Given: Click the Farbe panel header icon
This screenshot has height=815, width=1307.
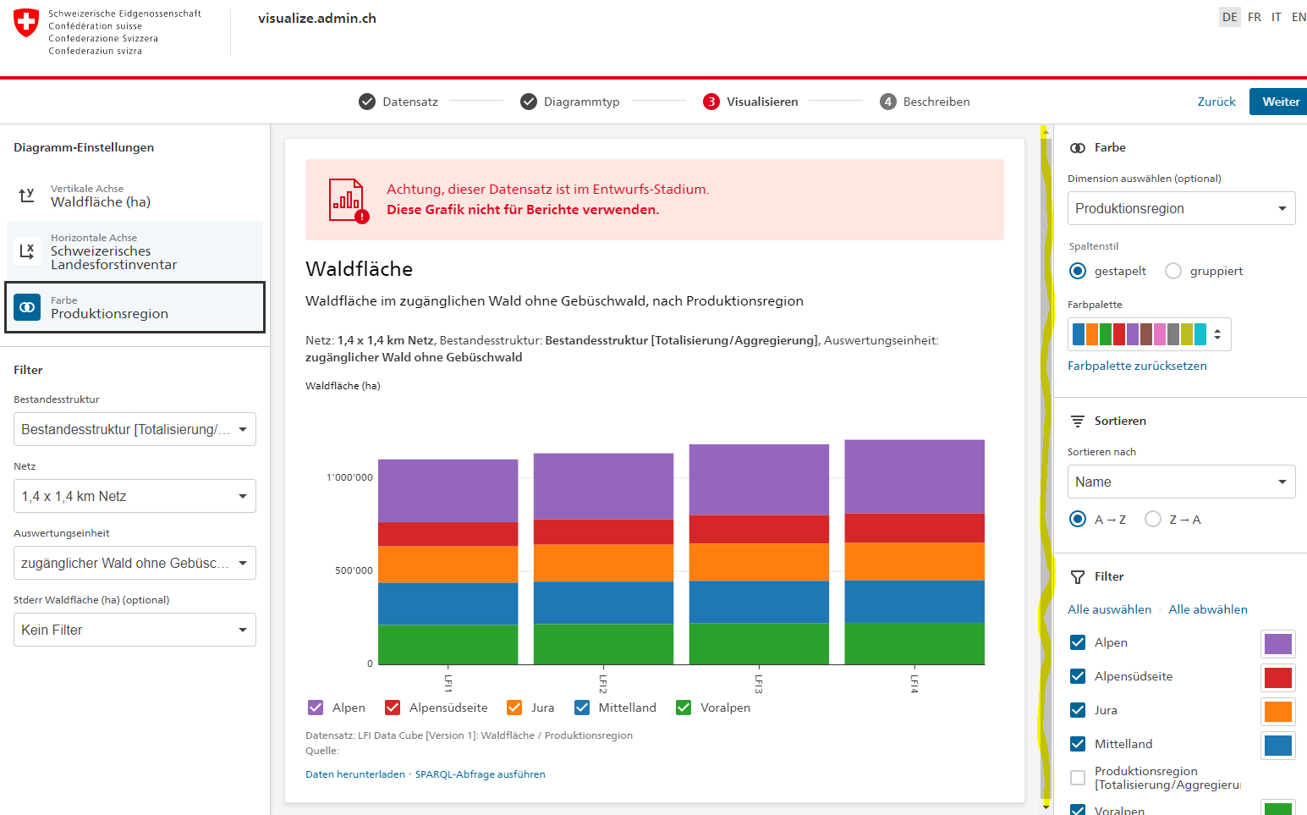Looking at the screenshot, I should (1078, 147).
